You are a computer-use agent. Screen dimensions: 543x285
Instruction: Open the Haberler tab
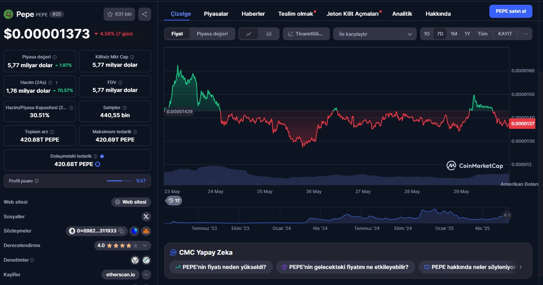click(x=253, y=14)
